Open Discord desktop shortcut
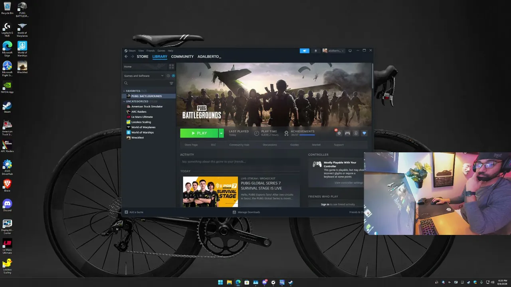 (7, 205)
